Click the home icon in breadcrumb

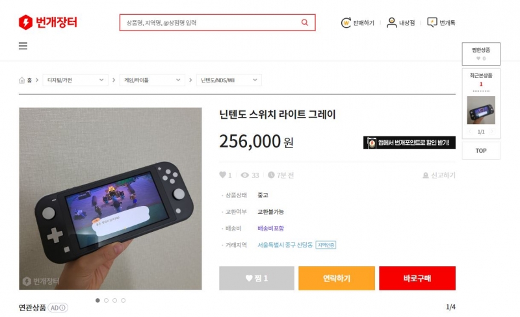tap(22, 80)
